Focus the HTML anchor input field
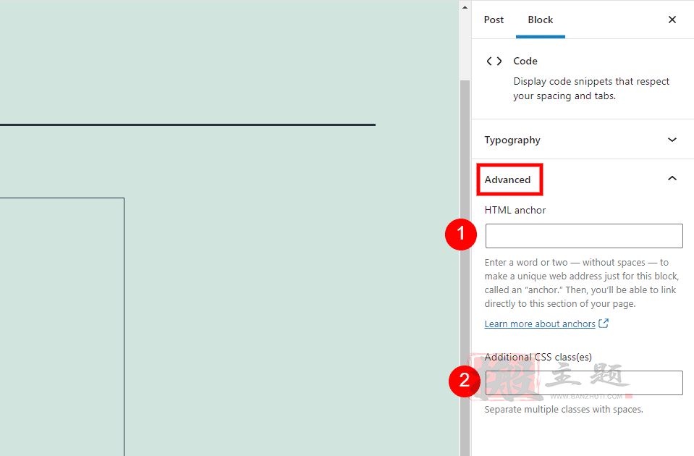The image size is (694, 456). [584, 235]
